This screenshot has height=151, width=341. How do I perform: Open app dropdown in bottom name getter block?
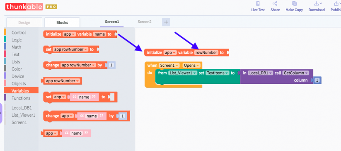[51, 134]
